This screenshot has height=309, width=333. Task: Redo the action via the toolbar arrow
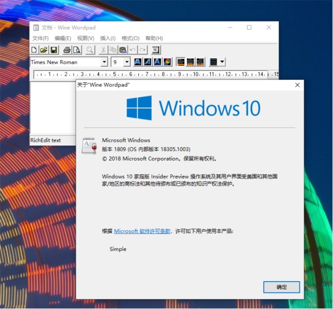coord(142,50)
